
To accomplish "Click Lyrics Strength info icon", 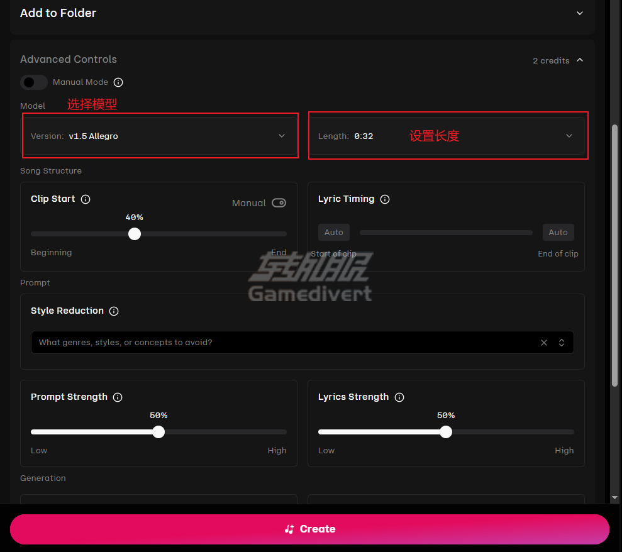I will click(399, 397).
